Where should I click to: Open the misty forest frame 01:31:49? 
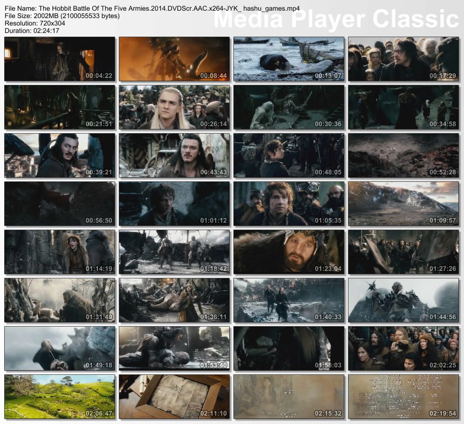[60, 300]
